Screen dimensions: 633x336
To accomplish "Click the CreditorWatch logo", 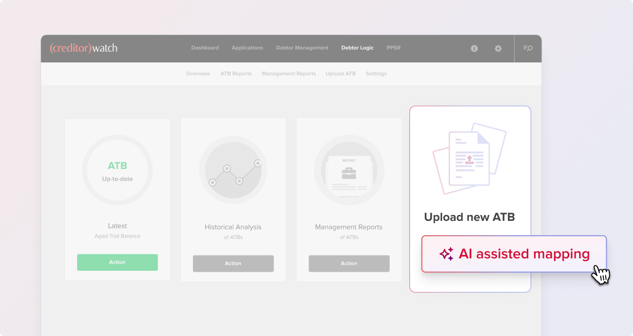I will 83,48.
